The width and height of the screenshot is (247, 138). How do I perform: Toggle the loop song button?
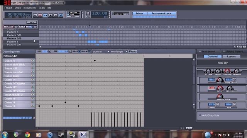(61, 15)
